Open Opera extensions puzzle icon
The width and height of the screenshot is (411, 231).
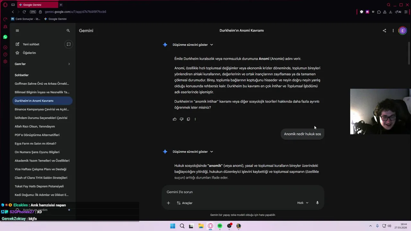pyautogui.click(x=379, y=12)
